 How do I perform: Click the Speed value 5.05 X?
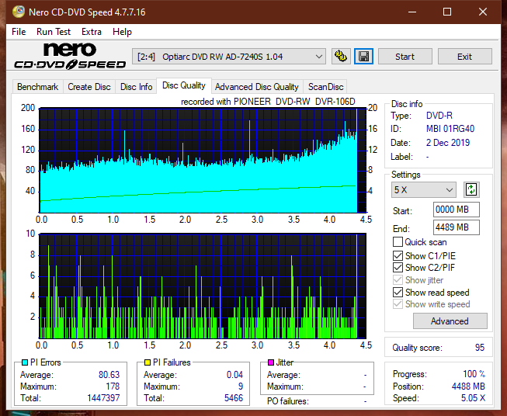[473, 398]
